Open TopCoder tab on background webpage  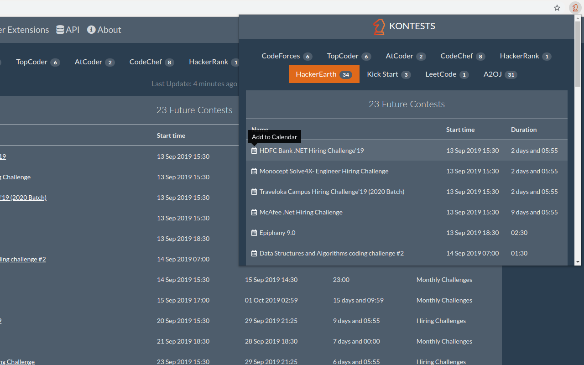point(38,62)
